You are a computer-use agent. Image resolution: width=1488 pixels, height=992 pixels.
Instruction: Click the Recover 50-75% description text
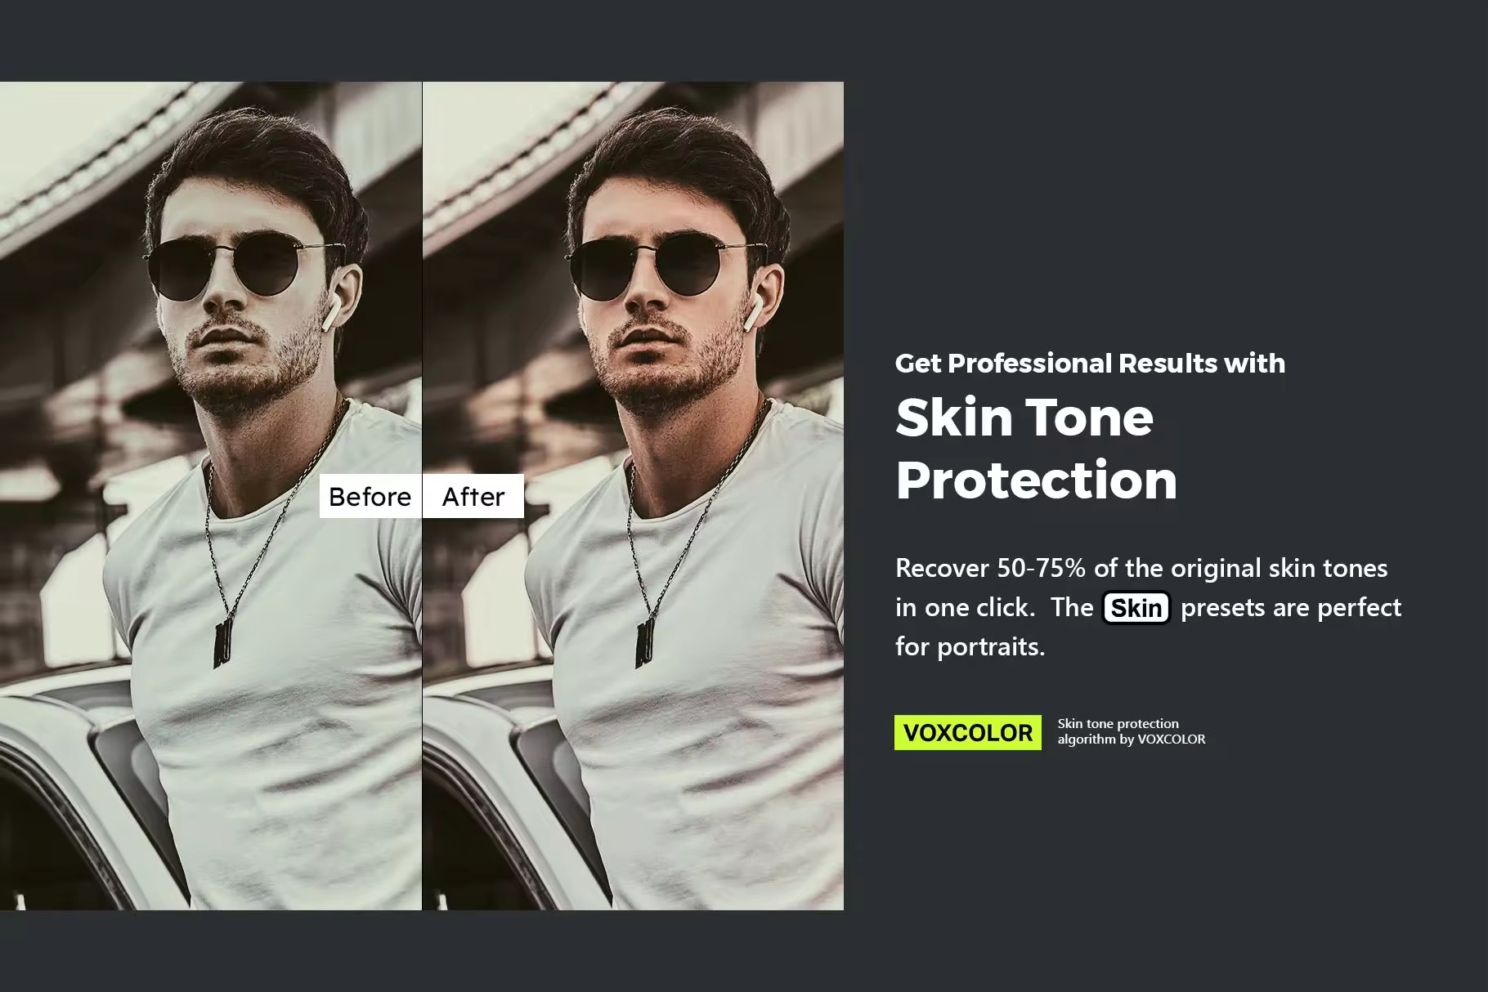1149,607
